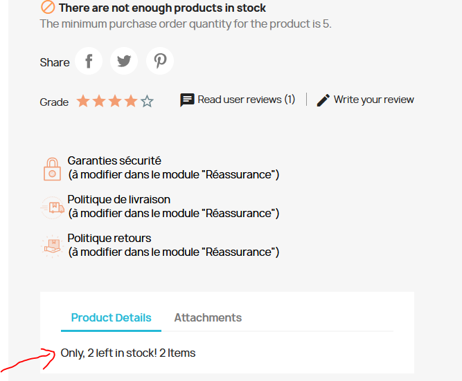Click the first rating star
The image size is (462, 381).
click(83, 102)
